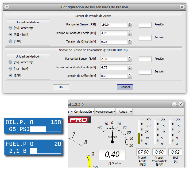The height and width of the screenshot is (171, 190).
Task: Select [BAR] unit for fuel pressure sensor
Action: [10, 75]
